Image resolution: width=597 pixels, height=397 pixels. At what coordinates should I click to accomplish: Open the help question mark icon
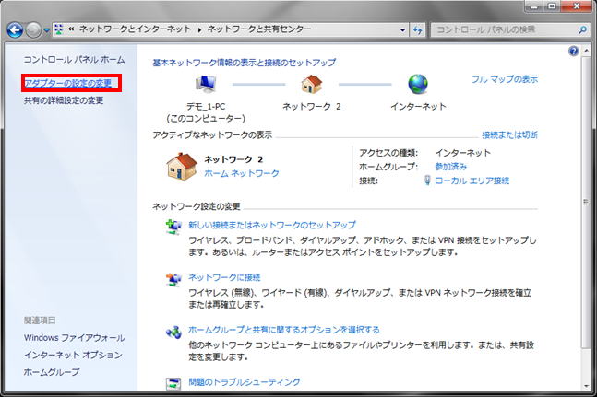pos(573,51)
